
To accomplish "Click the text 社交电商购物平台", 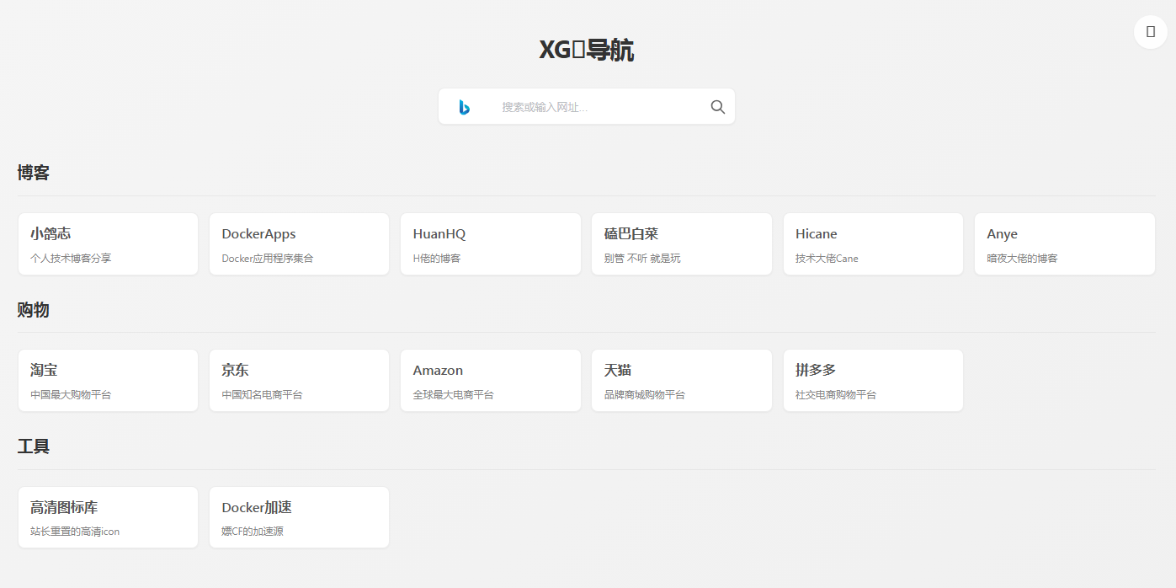I will pyautogui.click(x=836, y=395).
